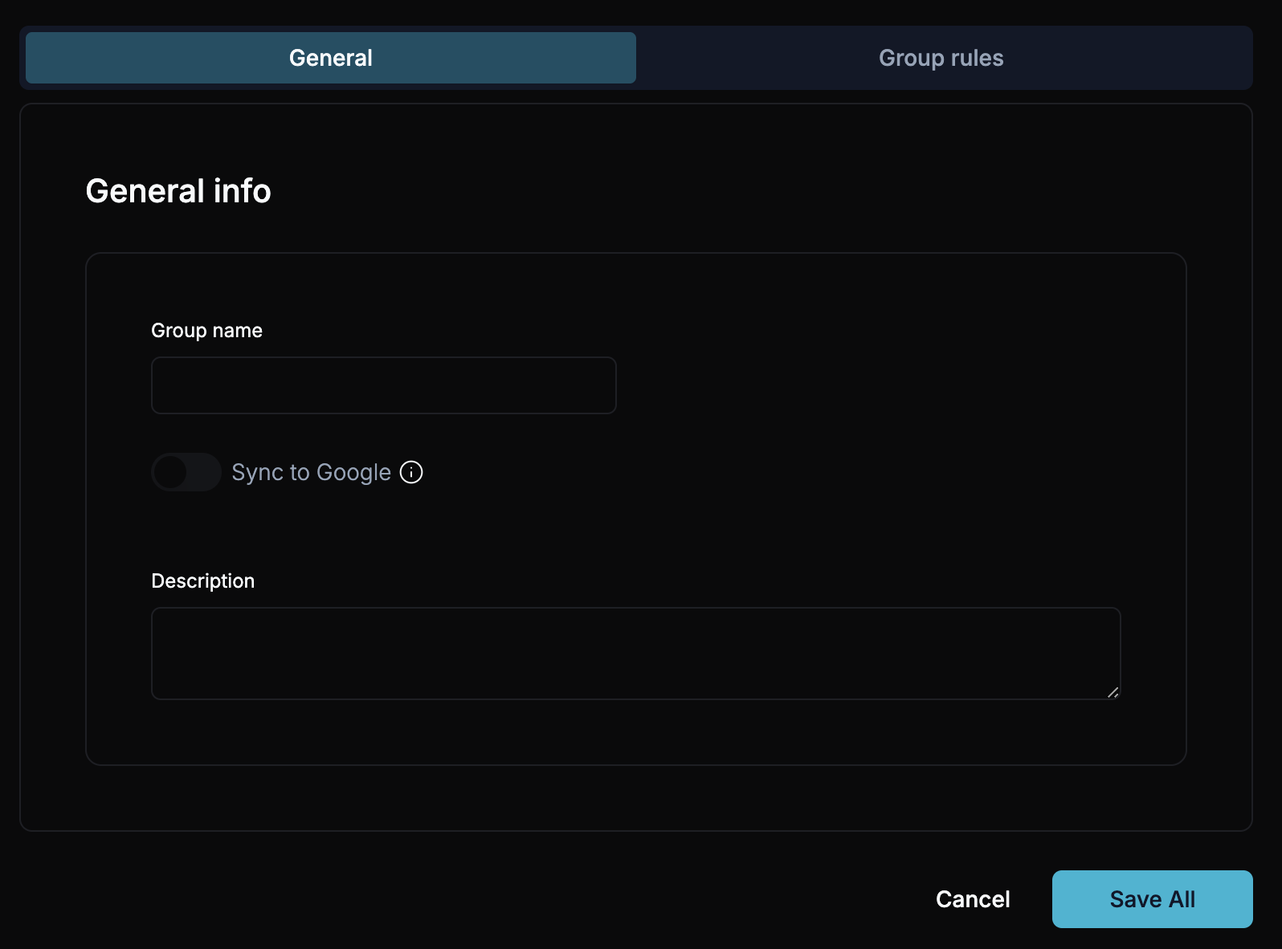This screenshot has width=1282, height=949.
Task: Click the Sync to Google label text
Action: point(311,472)
